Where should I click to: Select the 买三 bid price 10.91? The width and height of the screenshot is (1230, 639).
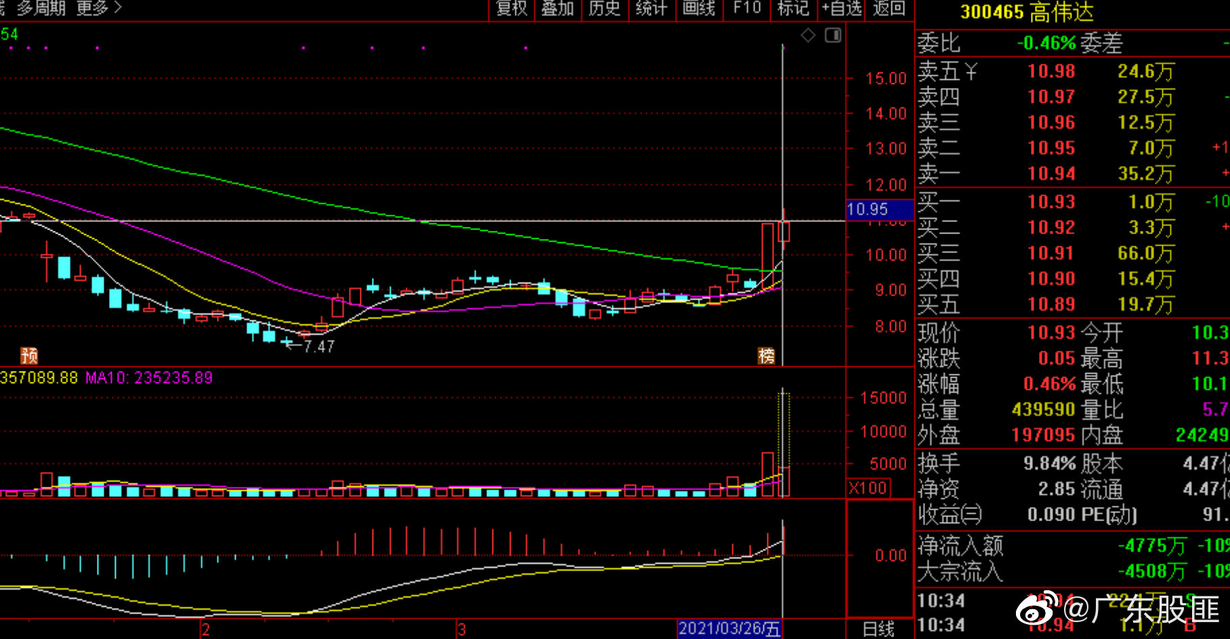1051,253
